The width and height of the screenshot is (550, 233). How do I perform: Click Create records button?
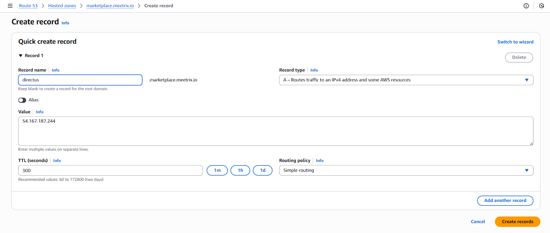517,222
